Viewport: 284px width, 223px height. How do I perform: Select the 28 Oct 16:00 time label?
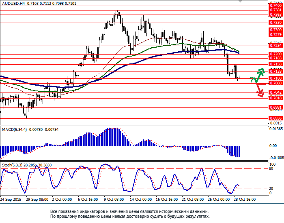(x=245, y=200)
